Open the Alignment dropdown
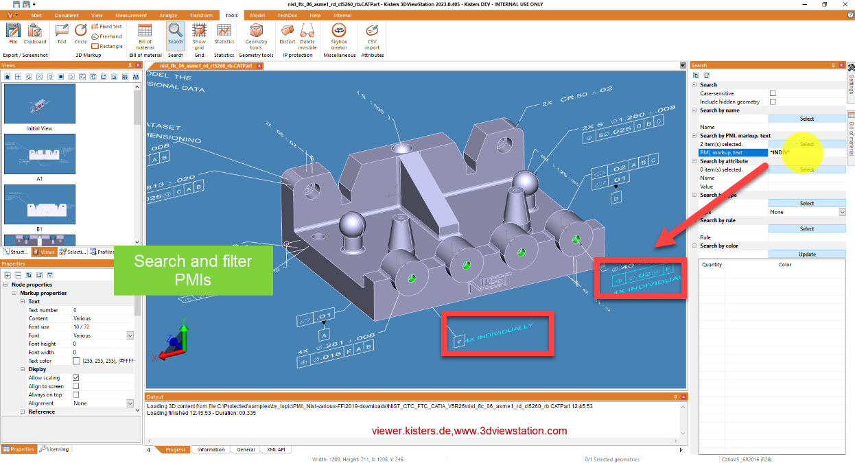The width and height of the screenshot is (855, 463). coord(130,403)
